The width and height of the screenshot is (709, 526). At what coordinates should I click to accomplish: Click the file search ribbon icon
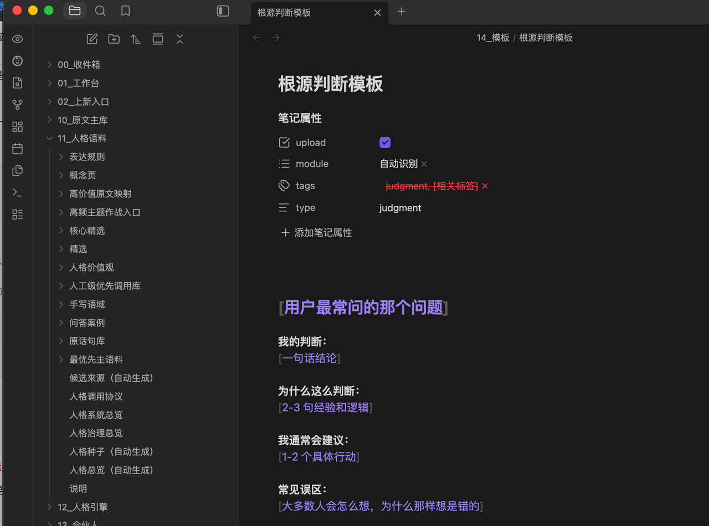pyautogui.click(x=18, y=83)
